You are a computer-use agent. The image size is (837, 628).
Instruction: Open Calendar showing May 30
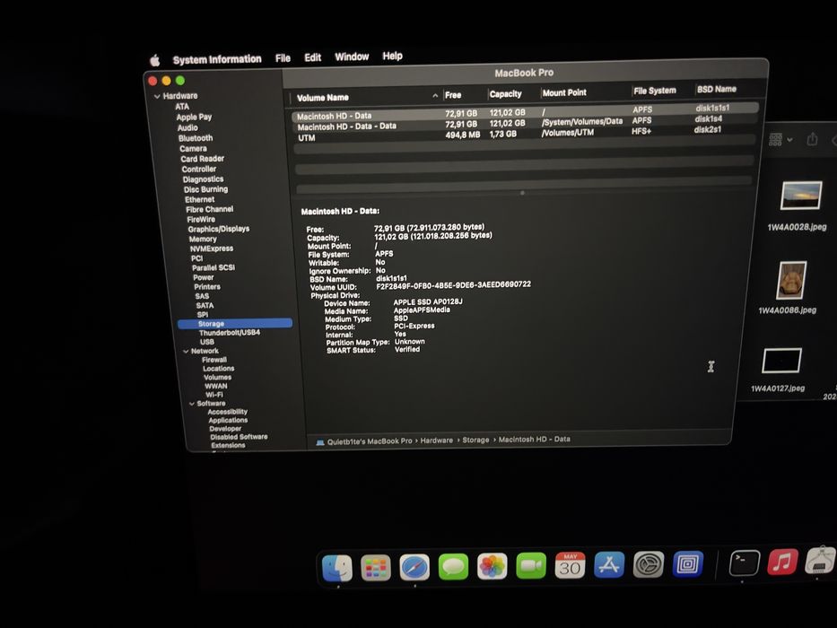tap(570, 565)
